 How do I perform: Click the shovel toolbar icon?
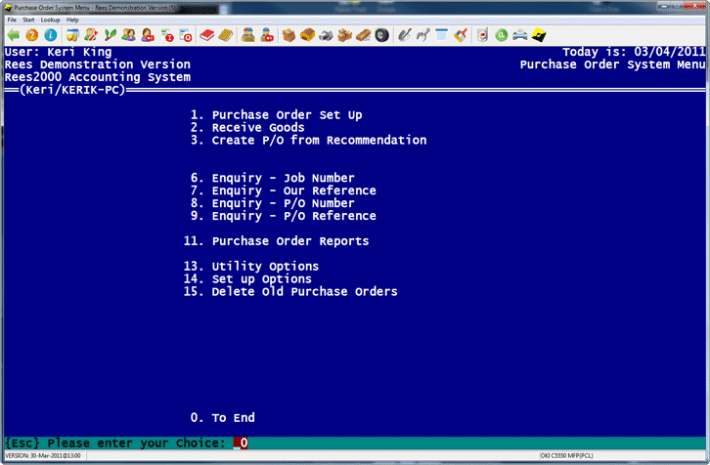pyautogui.click(x=403, y=35)
